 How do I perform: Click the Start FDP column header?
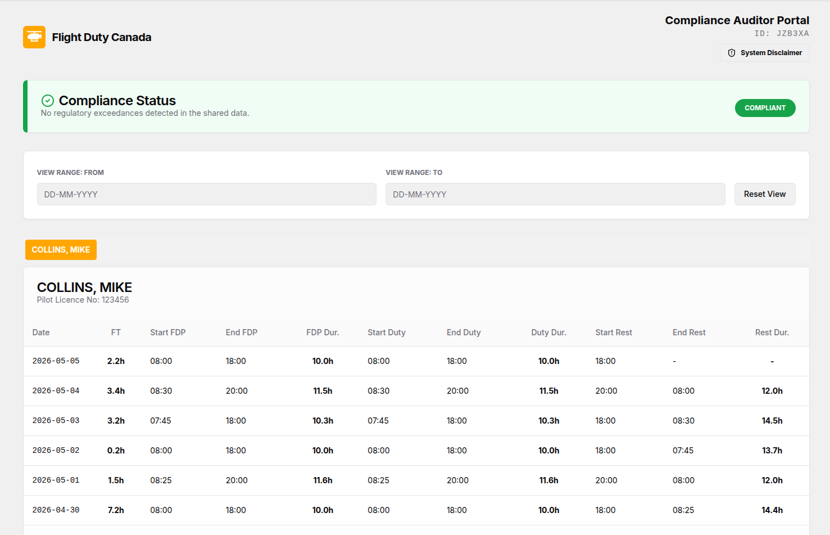[x=167, y=332]
